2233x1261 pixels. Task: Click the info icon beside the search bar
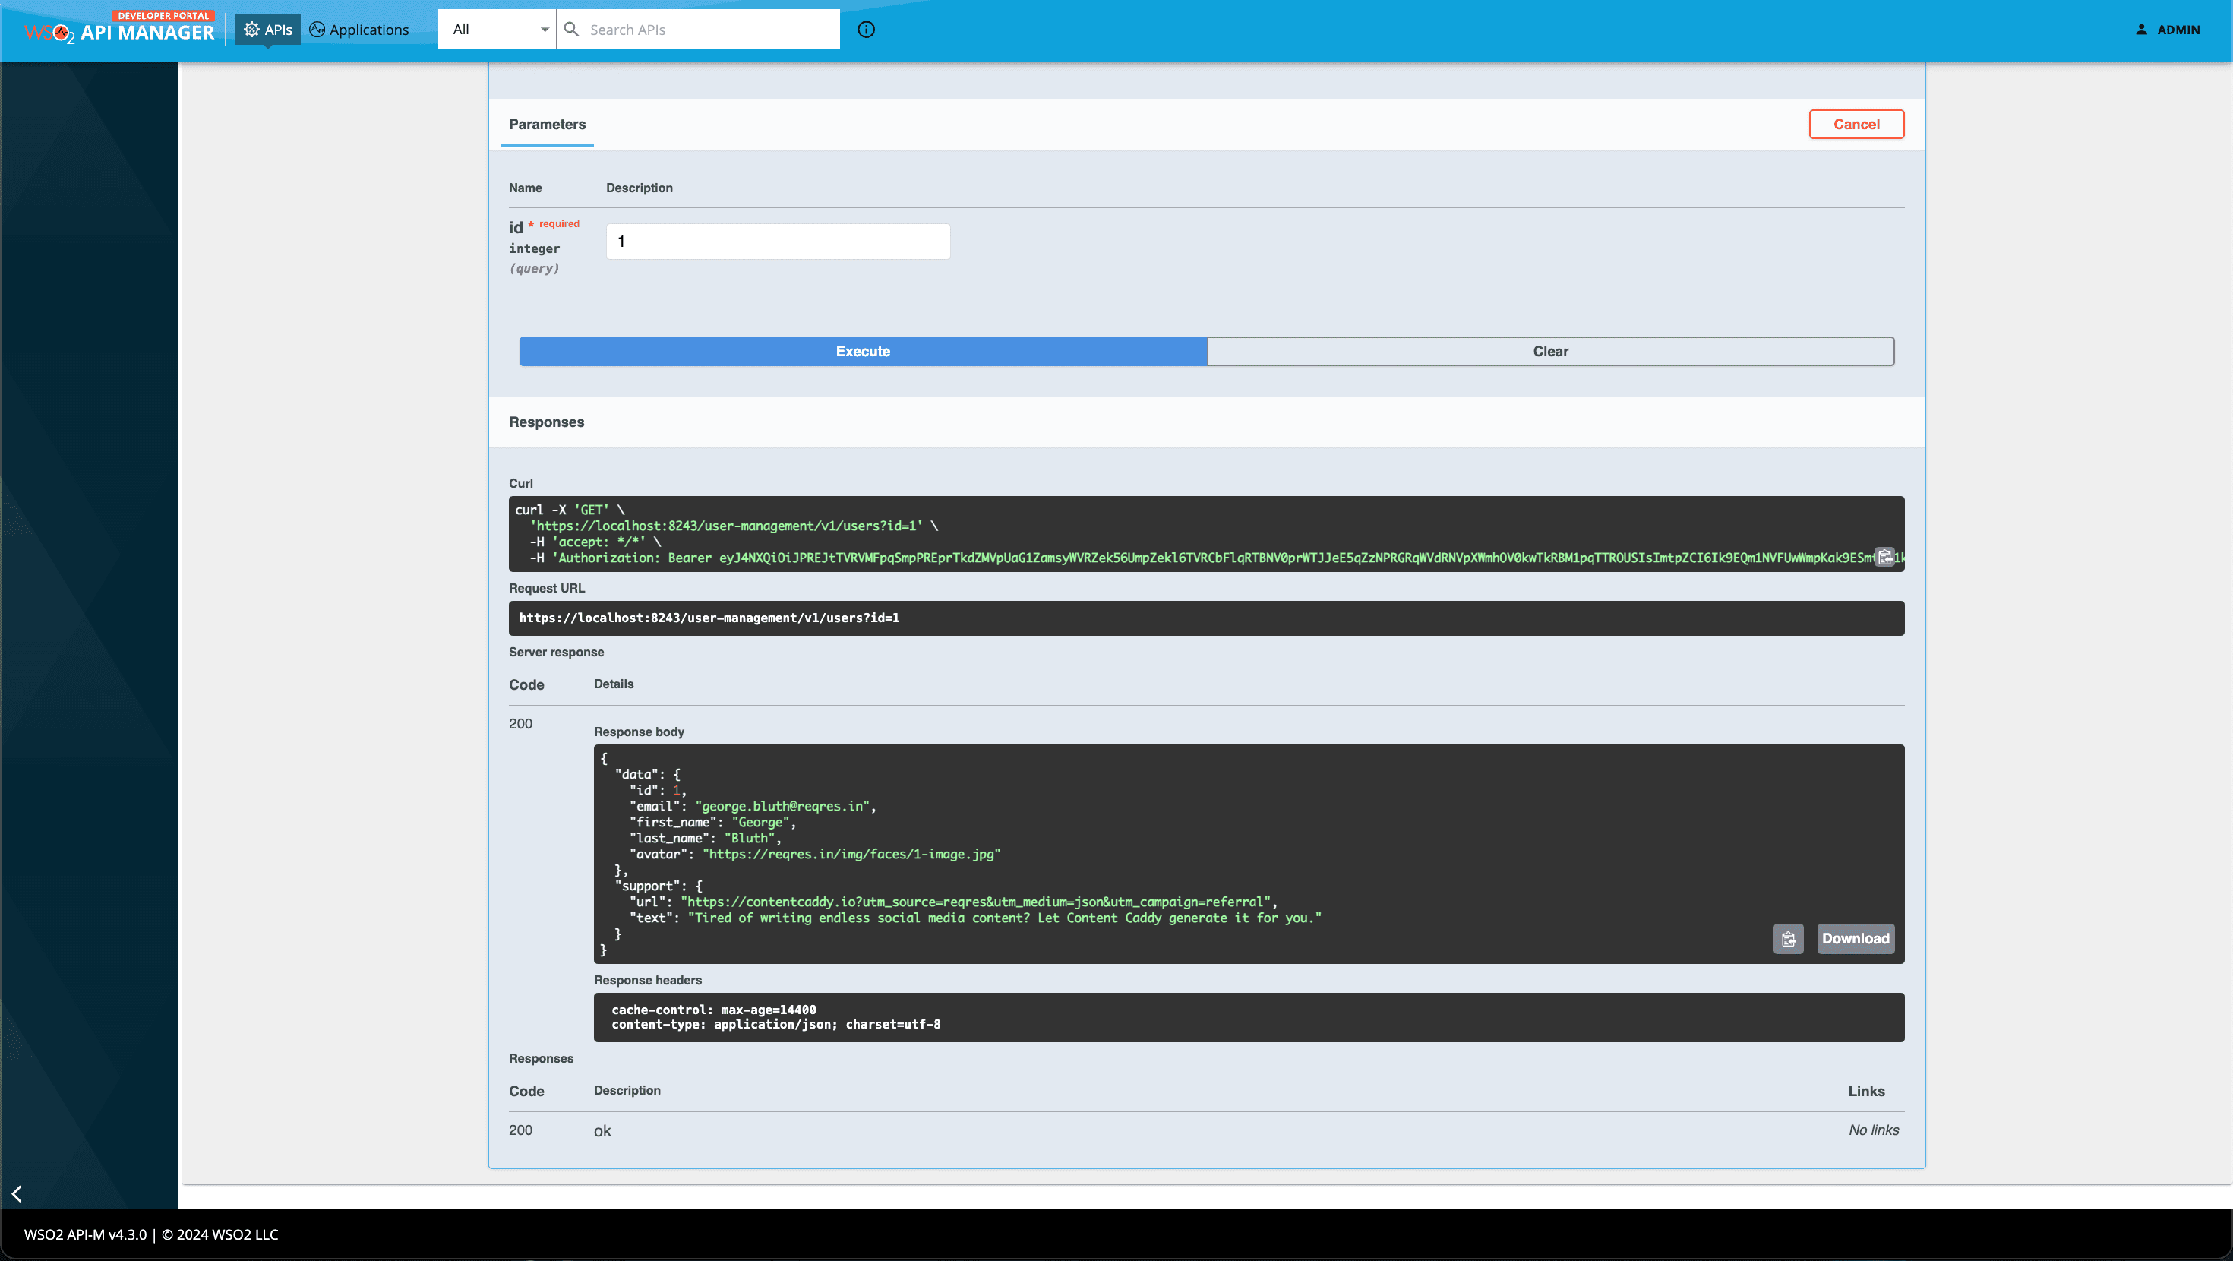(x=866, y=29)
